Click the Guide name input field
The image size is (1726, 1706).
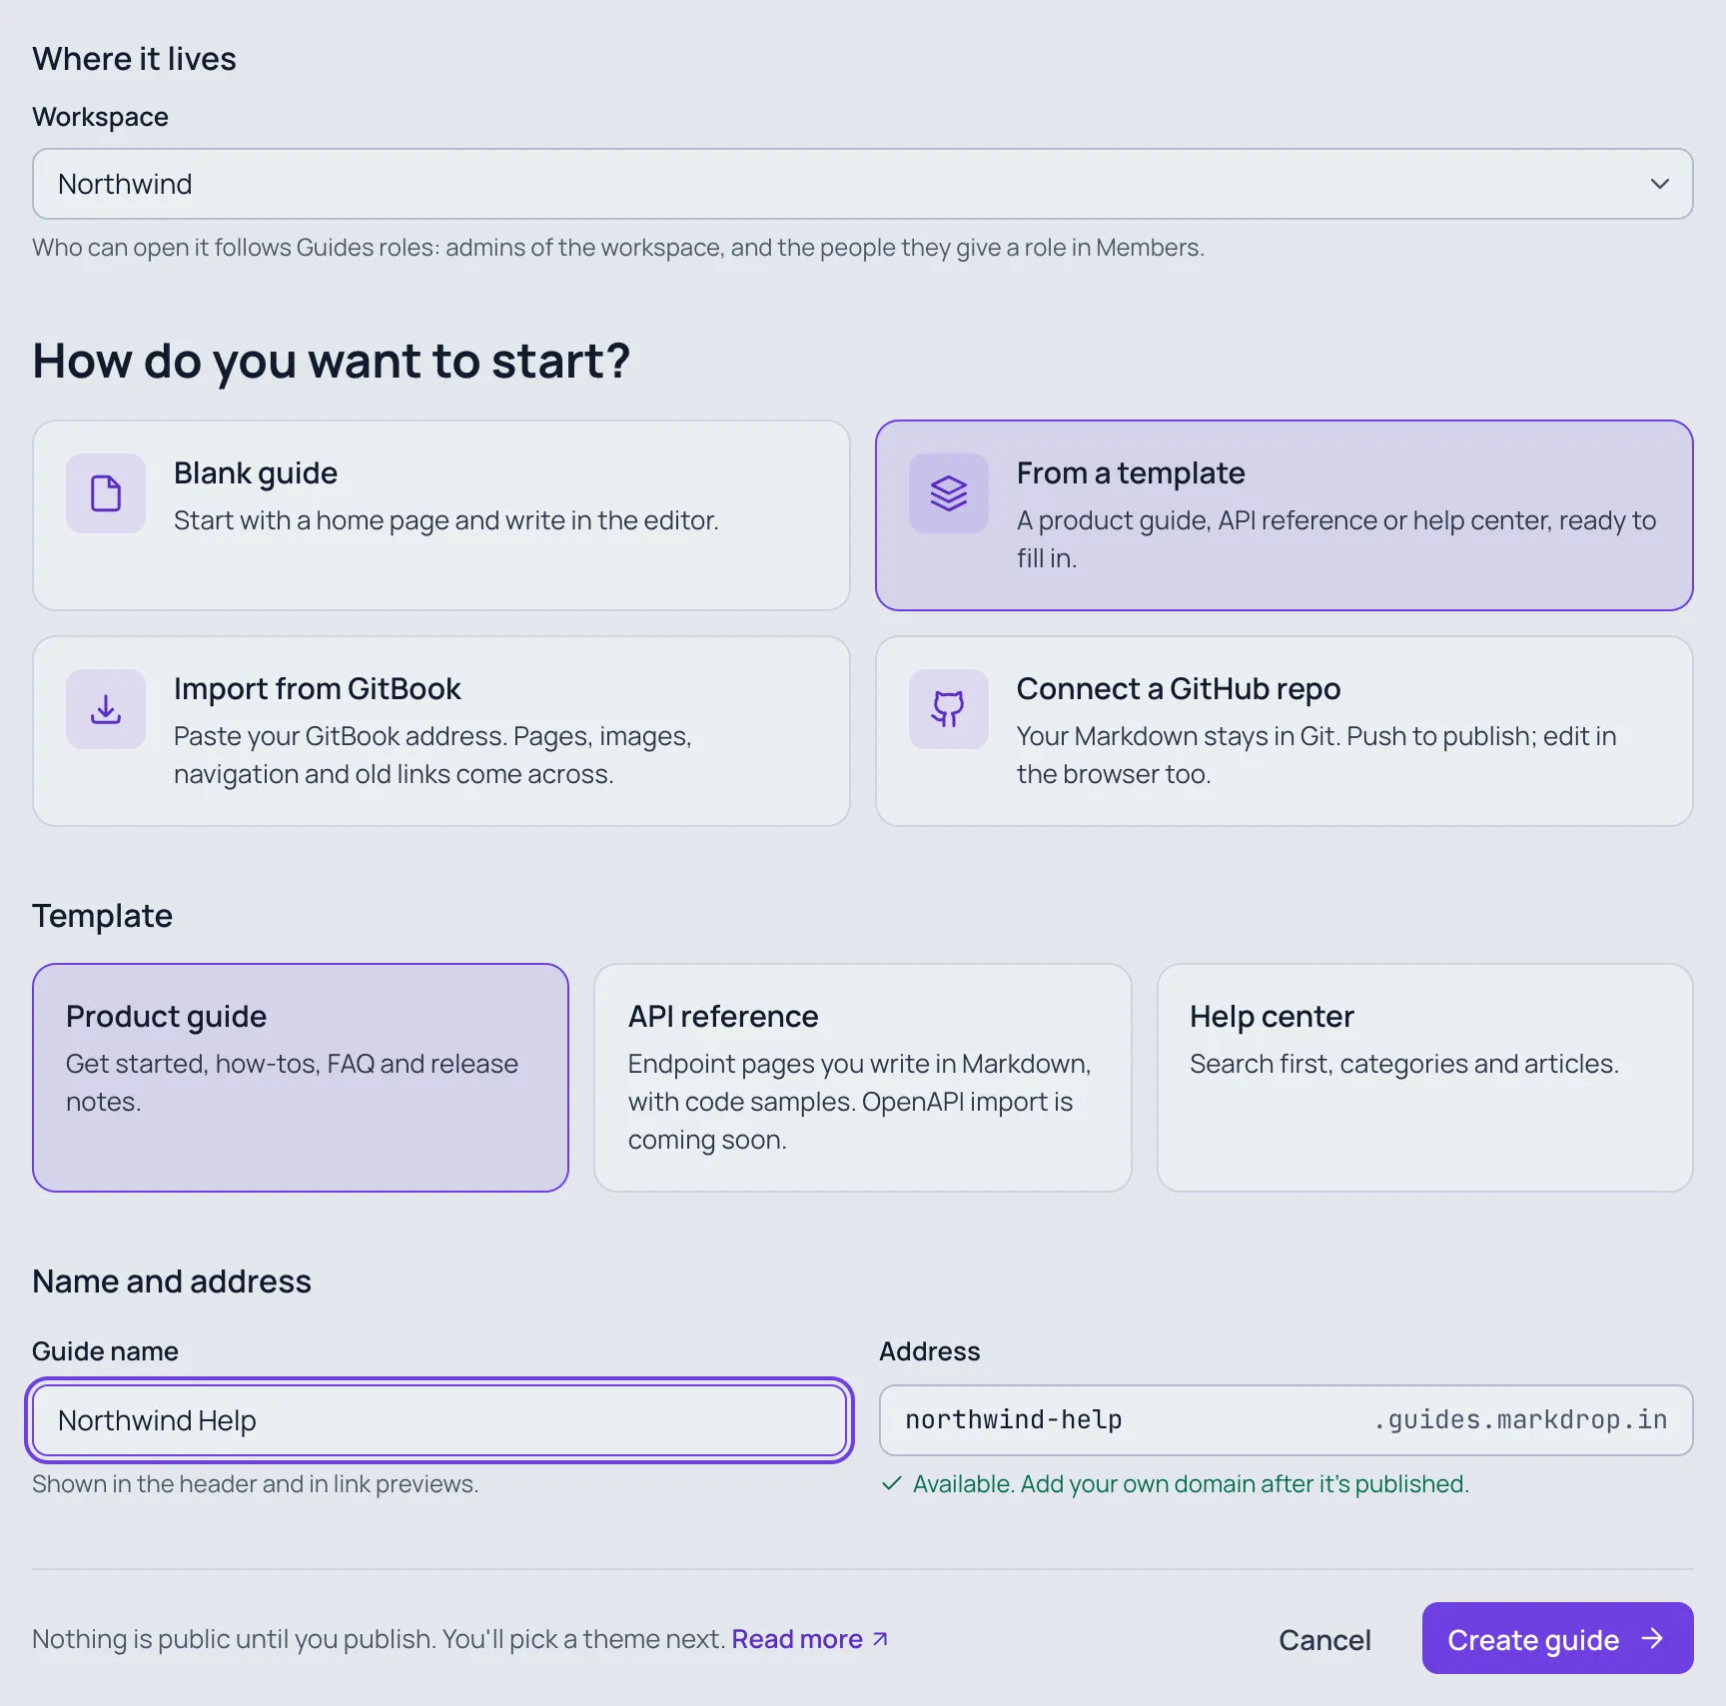(439, 1420)
